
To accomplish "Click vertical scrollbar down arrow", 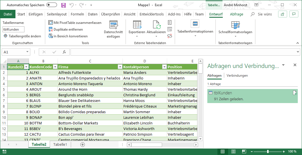I will (201, 139).
